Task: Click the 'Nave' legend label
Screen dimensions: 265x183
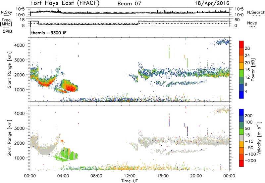Action: (x=252, y=23)
